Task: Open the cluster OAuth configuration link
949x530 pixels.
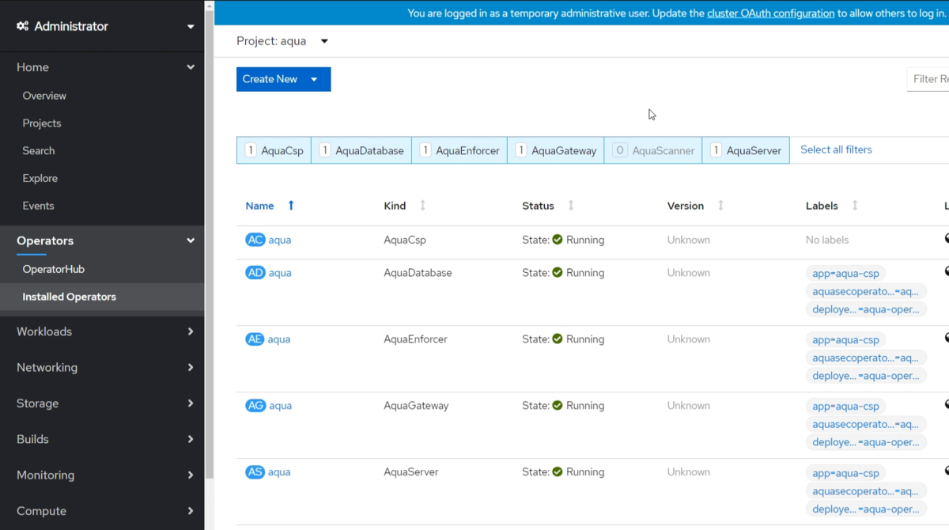Action: pyautogui.click(x=770, y=13)
